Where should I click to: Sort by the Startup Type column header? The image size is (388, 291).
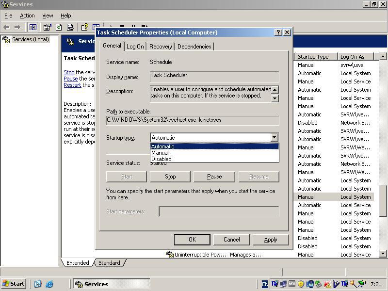pyautogui.click(x=316, y=57)
